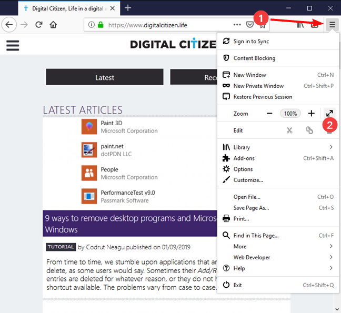Screen dimensions: 341x313
Task: Select Print… from the menu
Action: pyautogui.click(x=278, y=219)
